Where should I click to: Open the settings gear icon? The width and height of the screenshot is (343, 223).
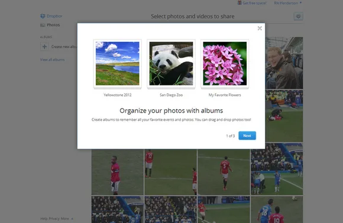pyautogui.click(x=298, y=16)
